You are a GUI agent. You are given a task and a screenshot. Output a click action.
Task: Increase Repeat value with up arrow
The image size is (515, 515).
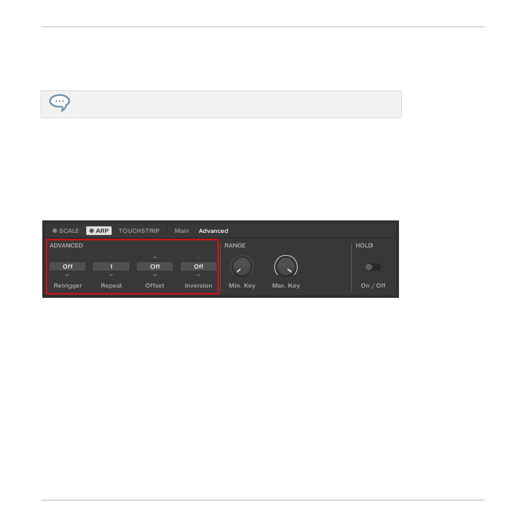click(111, 257)
